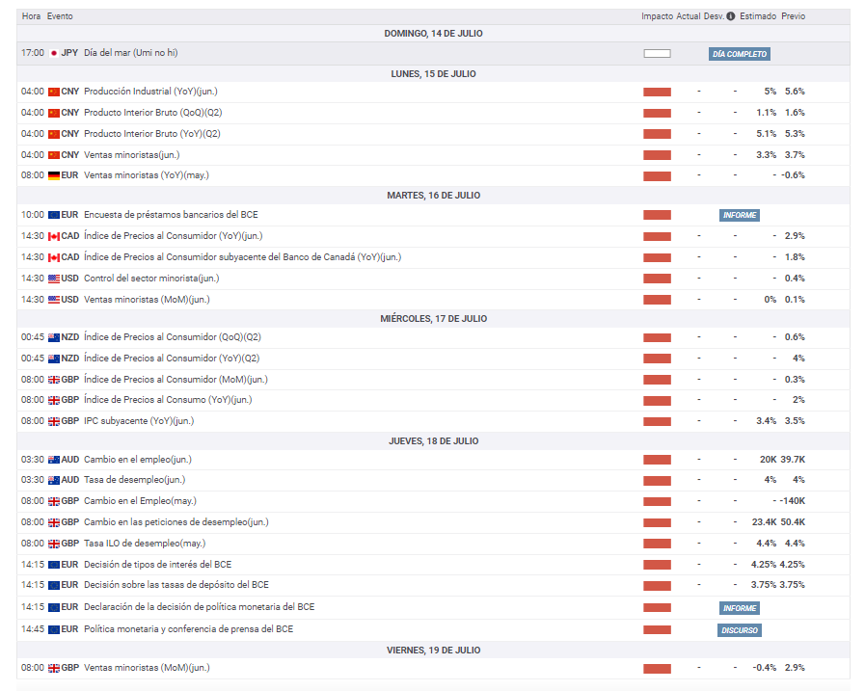The width and height of the screenshot is (865, 691).
Task: Click UK flag beside IPC subyacente (YoY)(jun.)
Action: (54, 421)
